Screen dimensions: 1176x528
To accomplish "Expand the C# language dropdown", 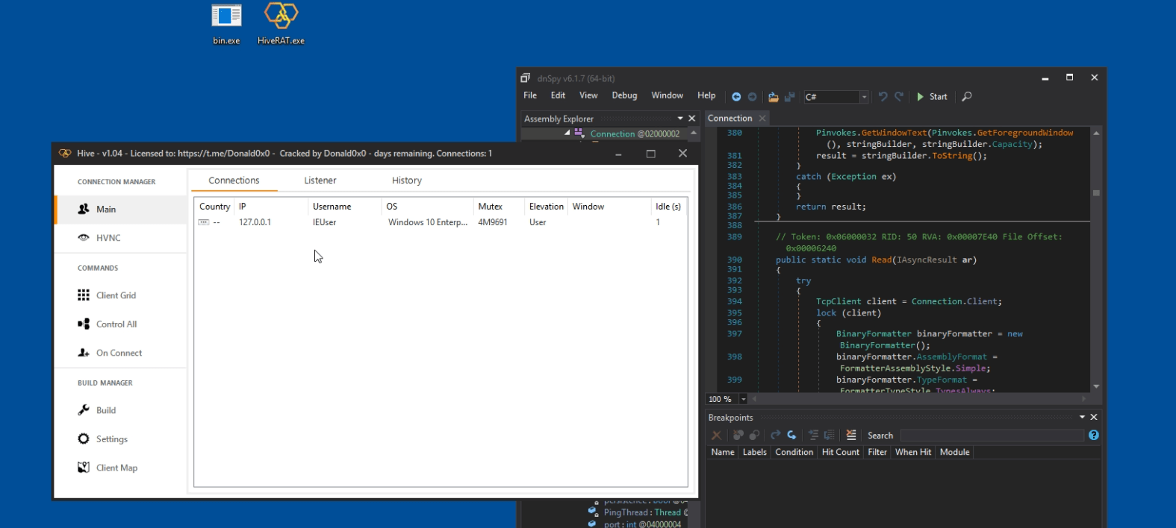I will pos(864,97).
